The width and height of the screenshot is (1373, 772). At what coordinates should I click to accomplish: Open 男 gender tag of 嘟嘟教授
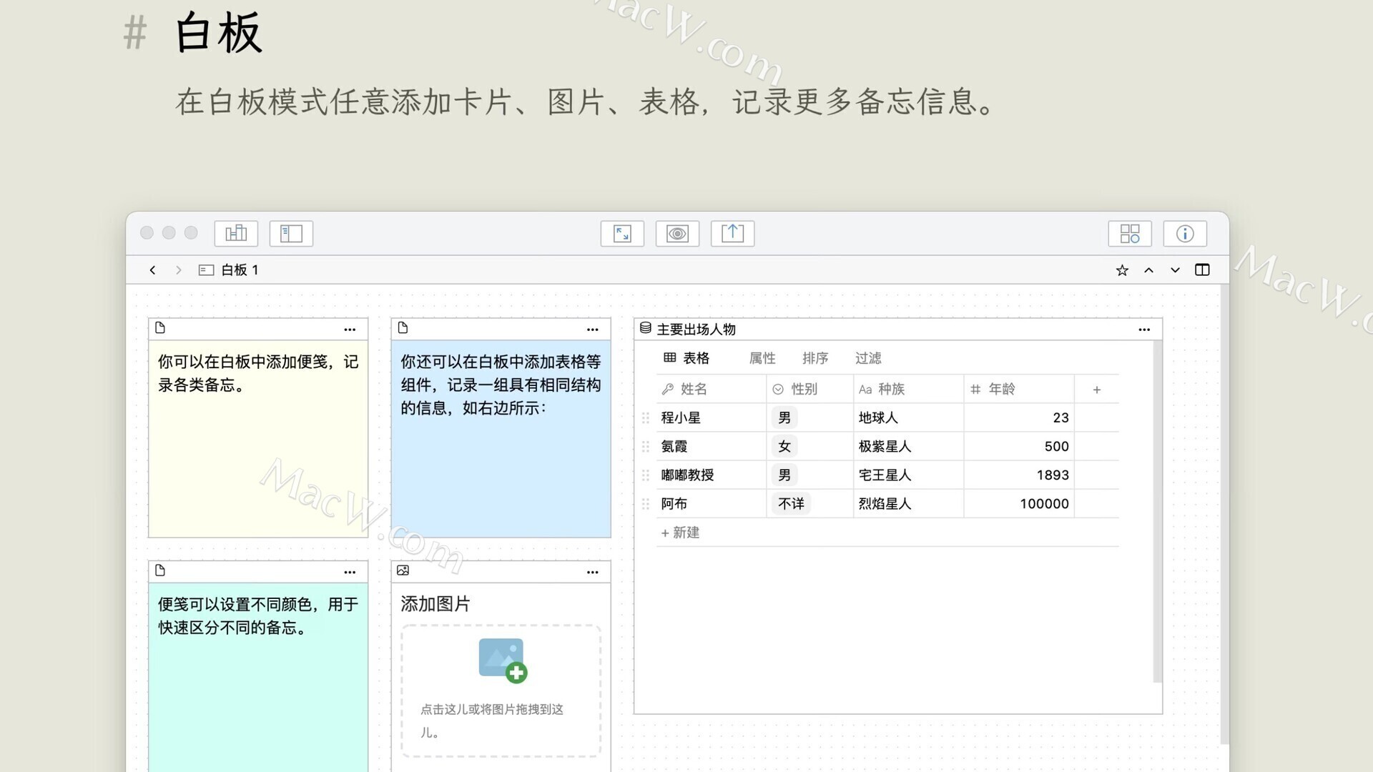[784, 475]
